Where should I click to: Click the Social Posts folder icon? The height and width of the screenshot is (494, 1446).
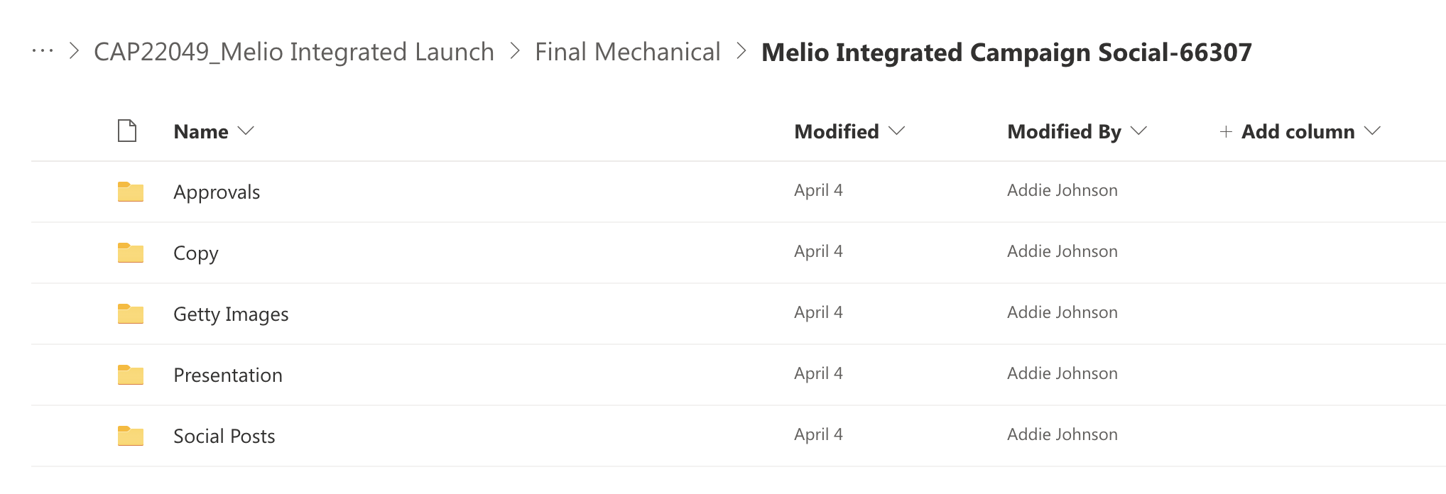[131, 436]
